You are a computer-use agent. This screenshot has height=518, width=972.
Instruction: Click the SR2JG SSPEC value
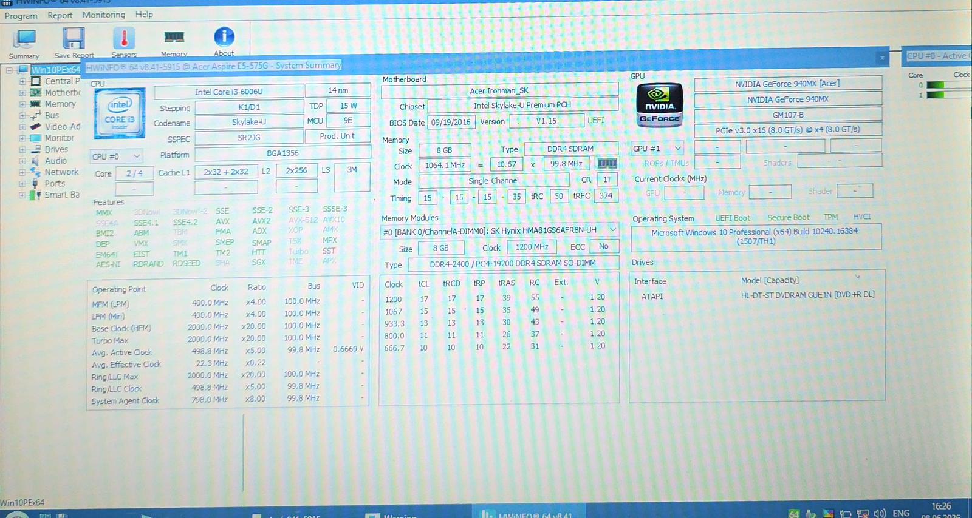coord(249,138)
